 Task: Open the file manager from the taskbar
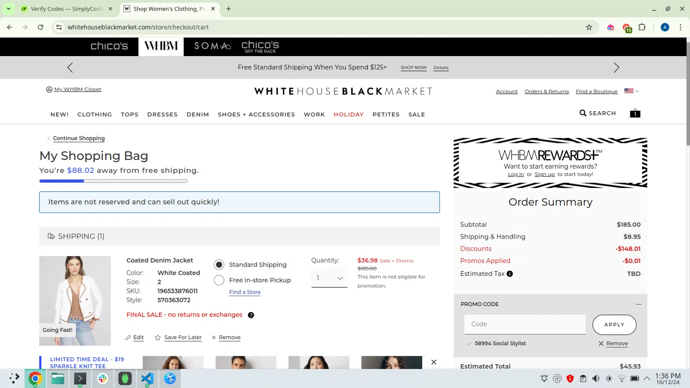(x=57, y=378)
